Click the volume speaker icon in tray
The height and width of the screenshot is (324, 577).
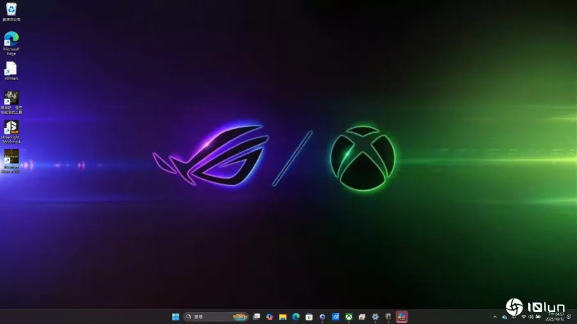(x=531, y=317)
